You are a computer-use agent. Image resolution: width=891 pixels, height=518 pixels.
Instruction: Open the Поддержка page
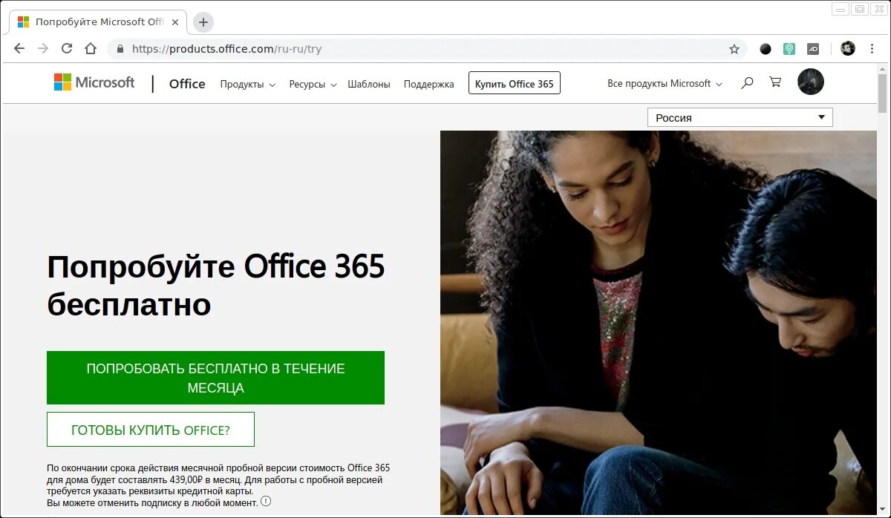(428, 85)
